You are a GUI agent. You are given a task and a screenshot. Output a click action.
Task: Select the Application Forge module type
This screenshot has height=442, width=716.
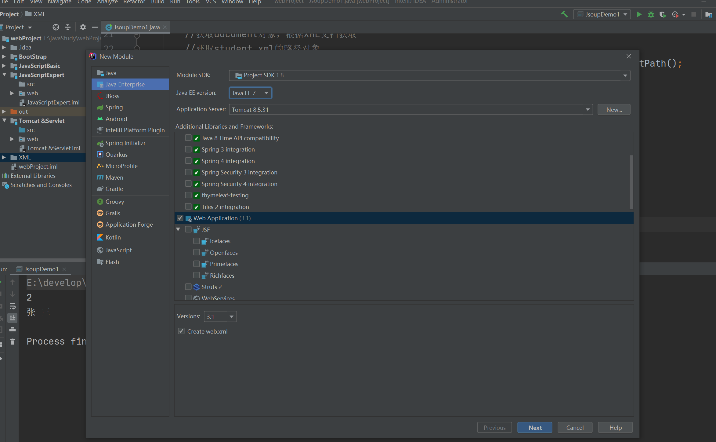(130, 225)
